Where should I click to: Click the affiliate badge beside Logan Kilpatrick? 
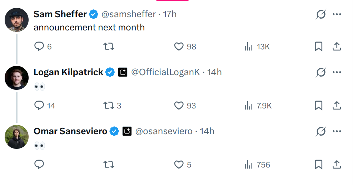pyautogui.click(x=123, y=72)
